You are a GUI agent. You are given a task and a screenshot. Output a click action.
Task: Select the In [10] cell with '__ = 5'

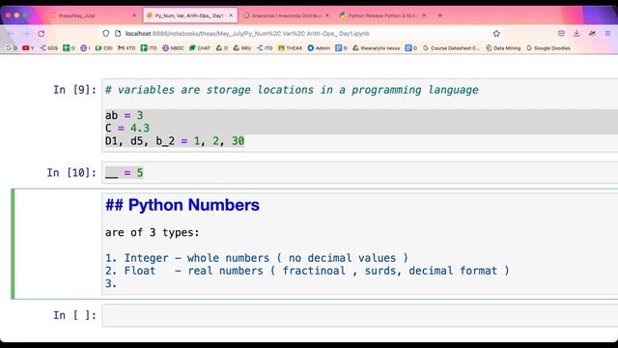(x=359, y=173)
